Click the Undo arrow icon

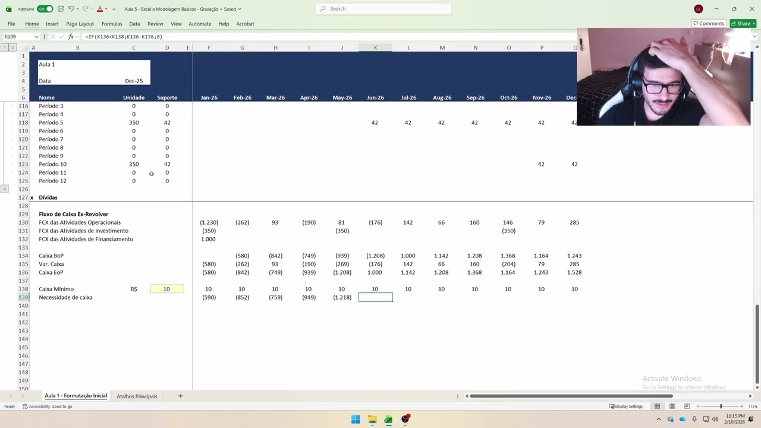[x=71, y=9]
